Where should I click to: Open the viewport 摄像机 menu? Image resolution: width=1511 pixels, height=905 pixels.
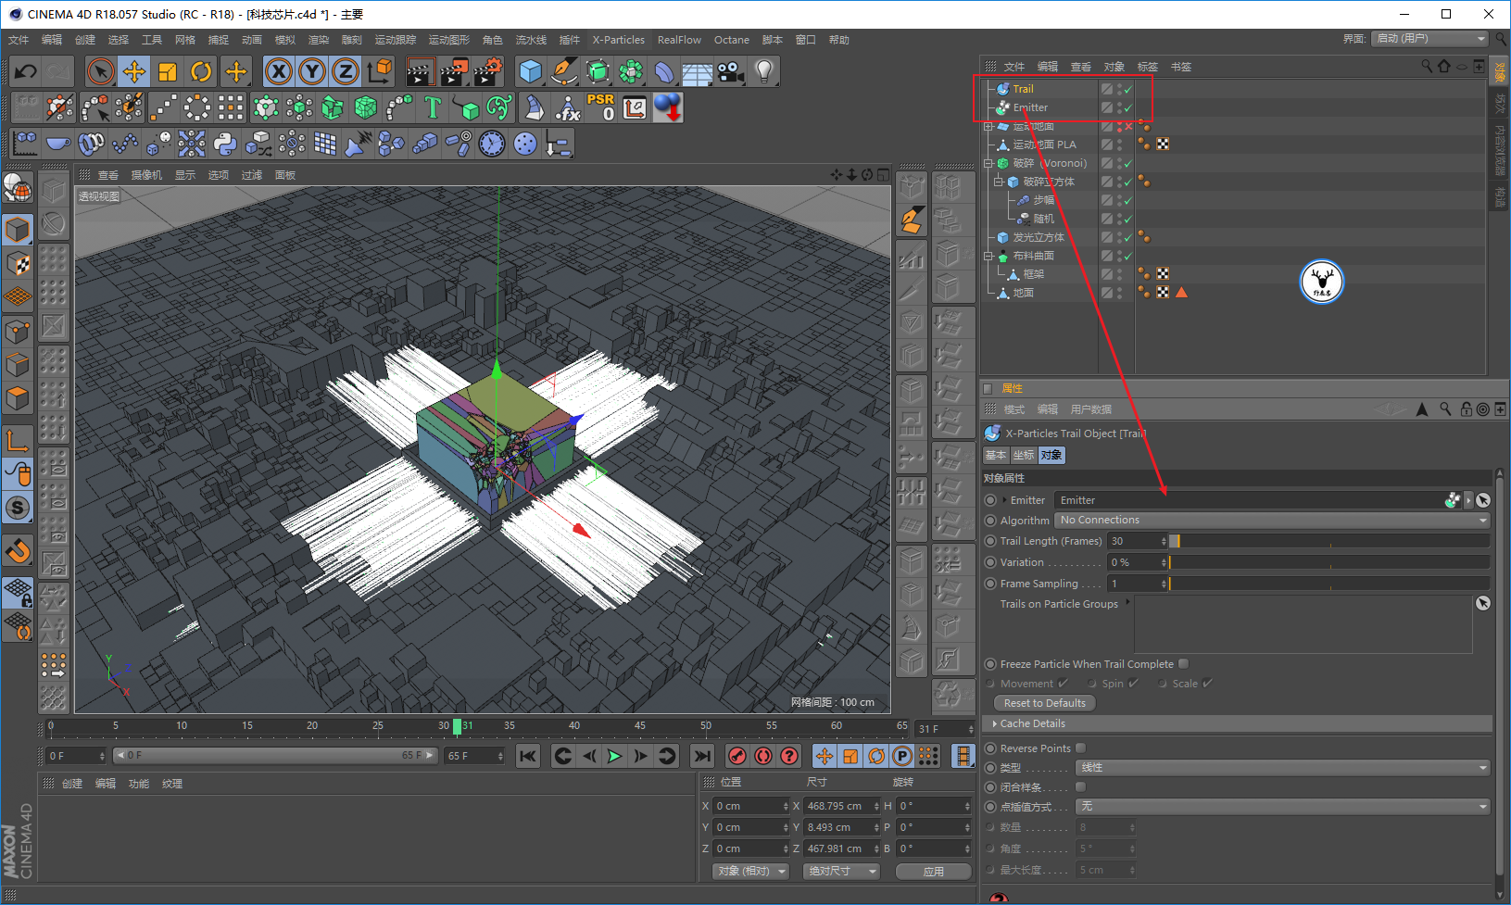tap(146, 175)
